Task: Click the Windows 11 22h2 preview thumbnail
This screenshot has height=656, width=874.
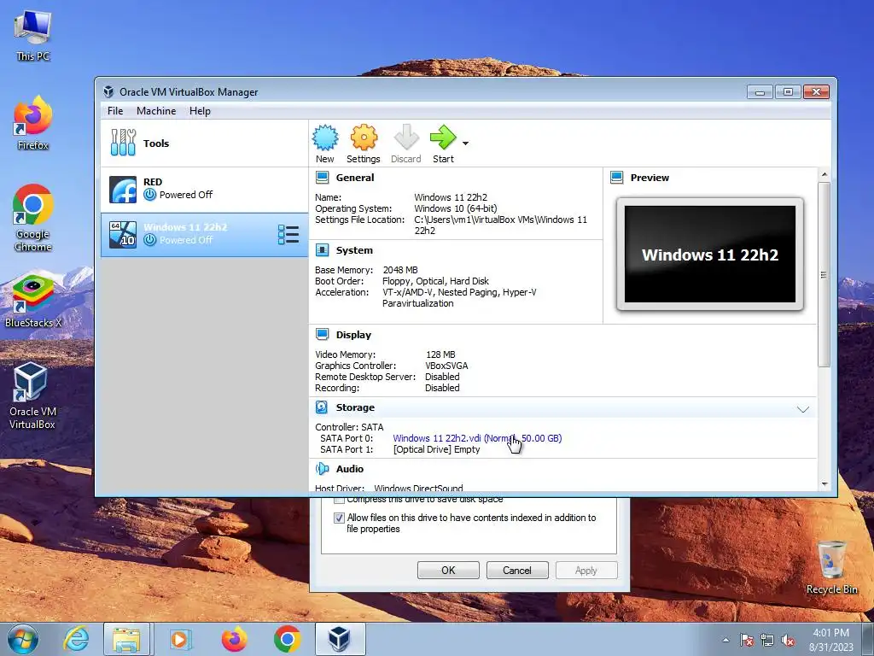Action: coord(709,254)
